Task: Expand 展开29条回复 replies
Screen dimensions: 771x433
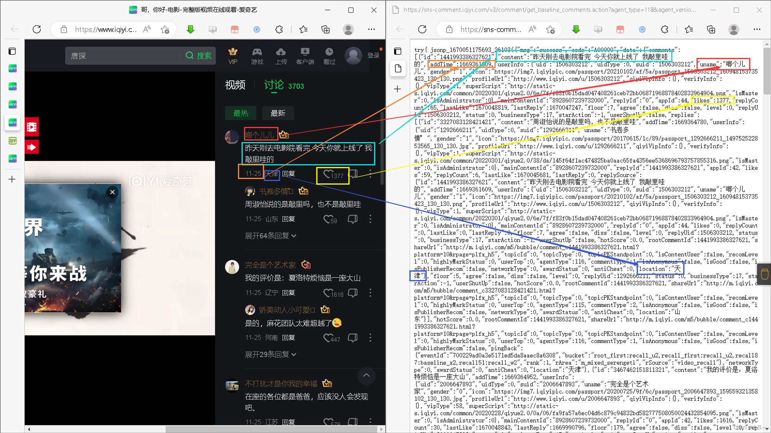Action: (270, 354)
